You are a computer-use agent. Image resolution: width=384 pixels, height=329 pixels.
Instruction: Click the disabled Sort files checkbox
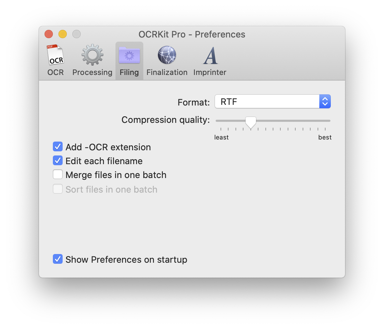(x=58, y=189)
